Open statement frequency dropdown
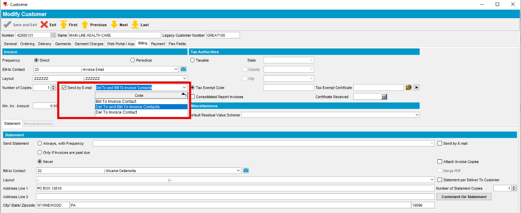521x213 pixels. coord(431,143)
